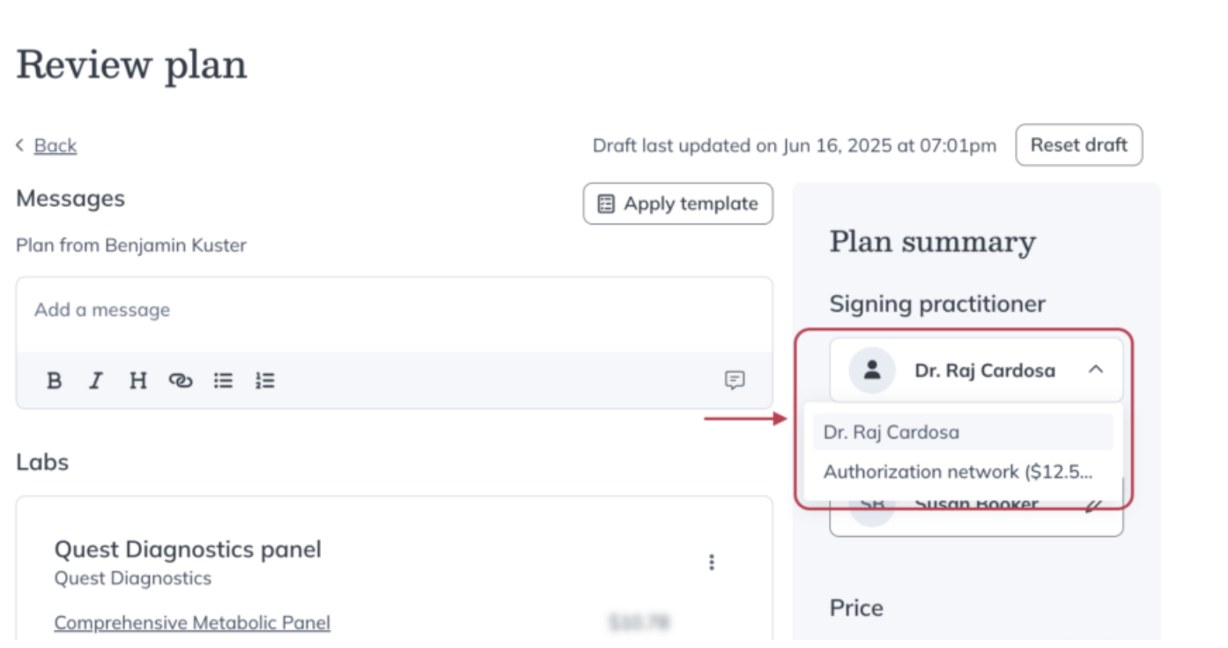1228x648 pixels.
Task: Select Dr. Raj Cardosa from the dropdown
Action: tap(893, 431)
